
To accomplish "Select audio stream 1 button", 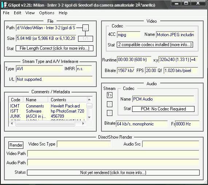I will click(x=109, y=95).
